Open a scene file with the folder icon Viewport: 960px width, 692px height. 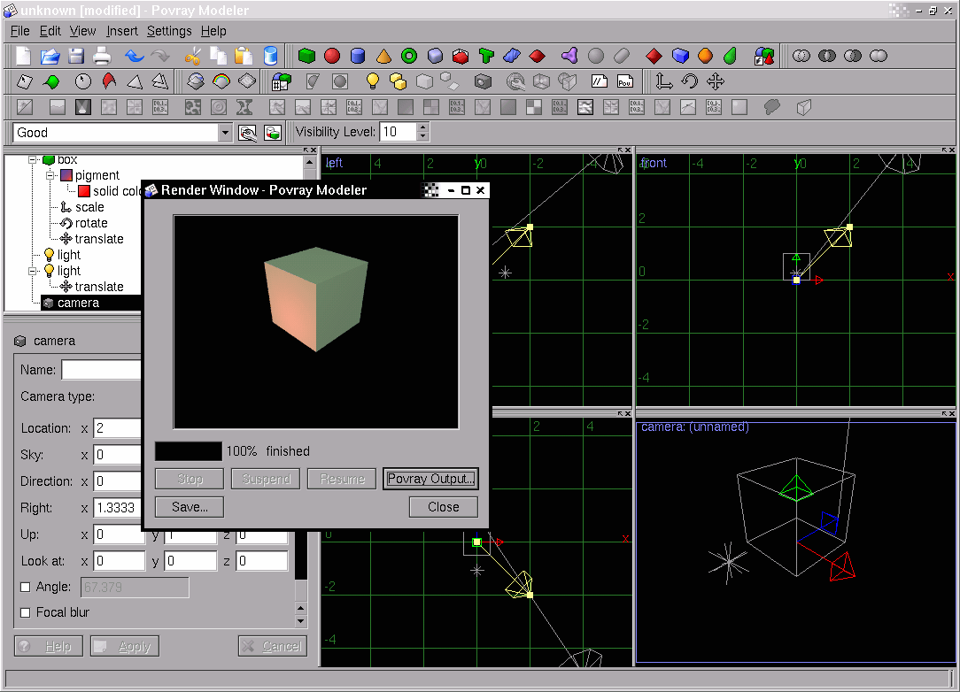(x=50, y=57)
